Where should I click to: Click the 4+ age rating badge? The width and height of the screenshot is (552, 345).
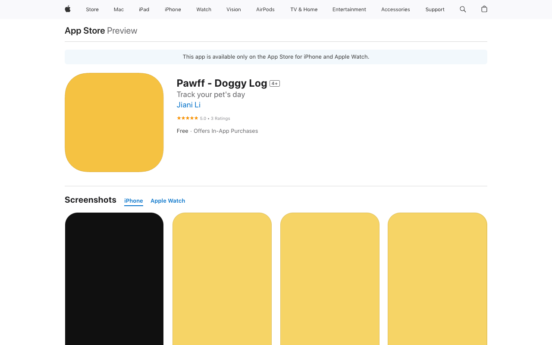pyautogui.click(x=275, y=84)
